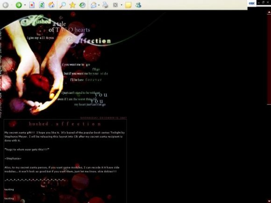Click the gray square toolbar icon
The image size is (271, 203).
pos(115,5)
